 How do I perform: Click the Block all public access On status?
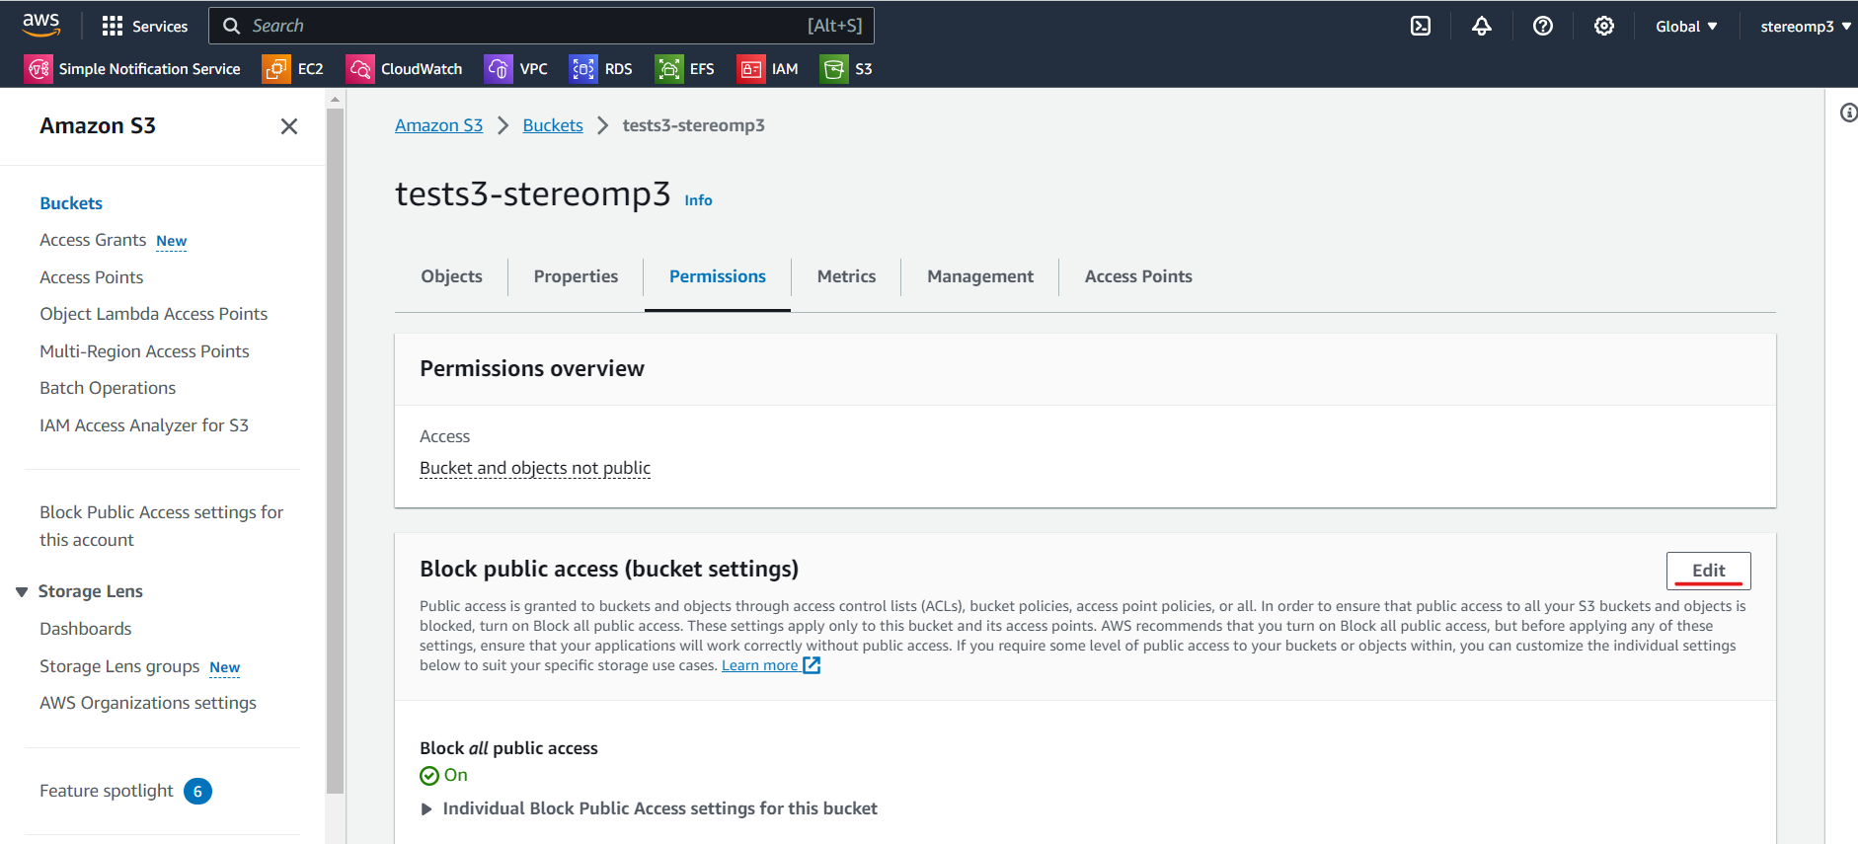coord(444,776)
